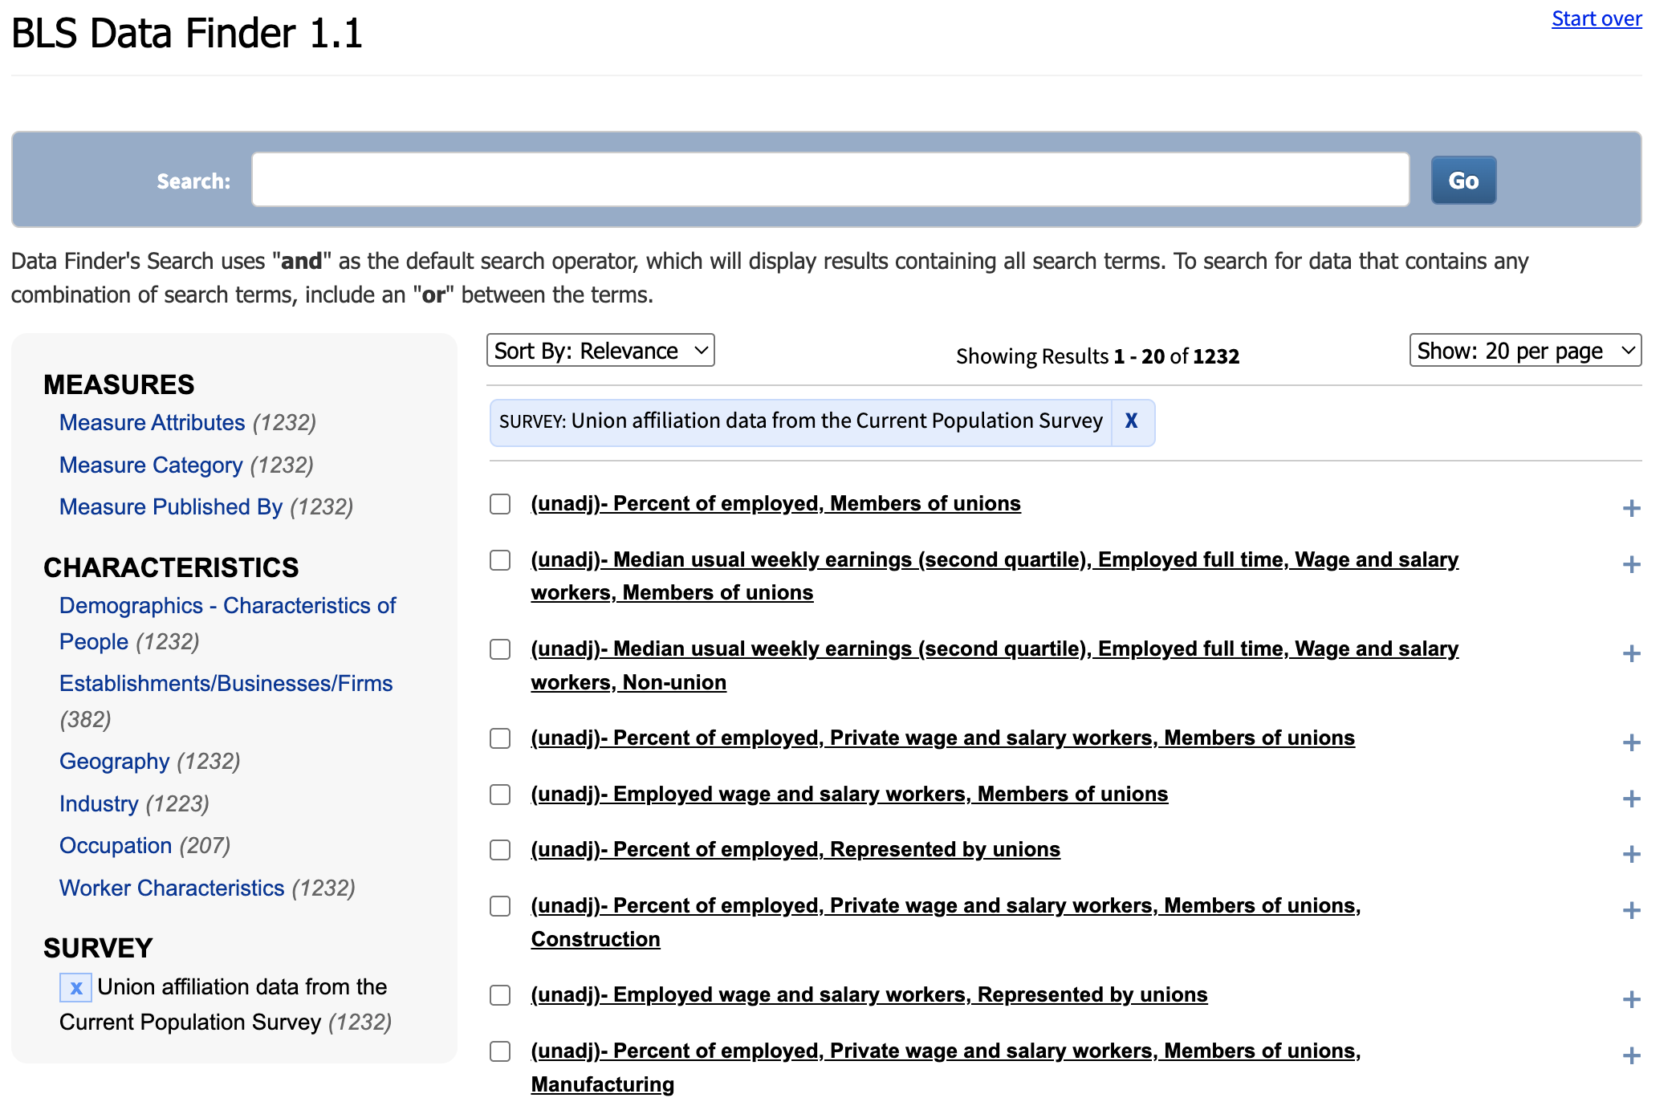Filter by the Geography characteristic
The height and width of the screenshot is (1114, 1676).
[x=114, y=761]
